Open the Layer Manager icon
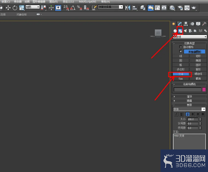The image size is (208, 172). coord(142,8)
